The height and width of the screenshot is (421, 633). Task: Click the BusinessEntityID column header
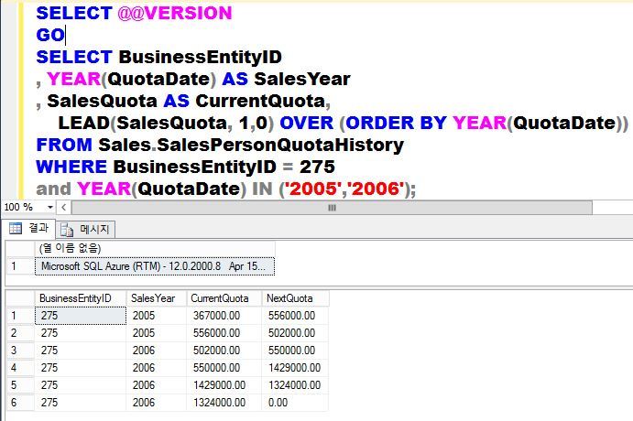pos(81,298)
